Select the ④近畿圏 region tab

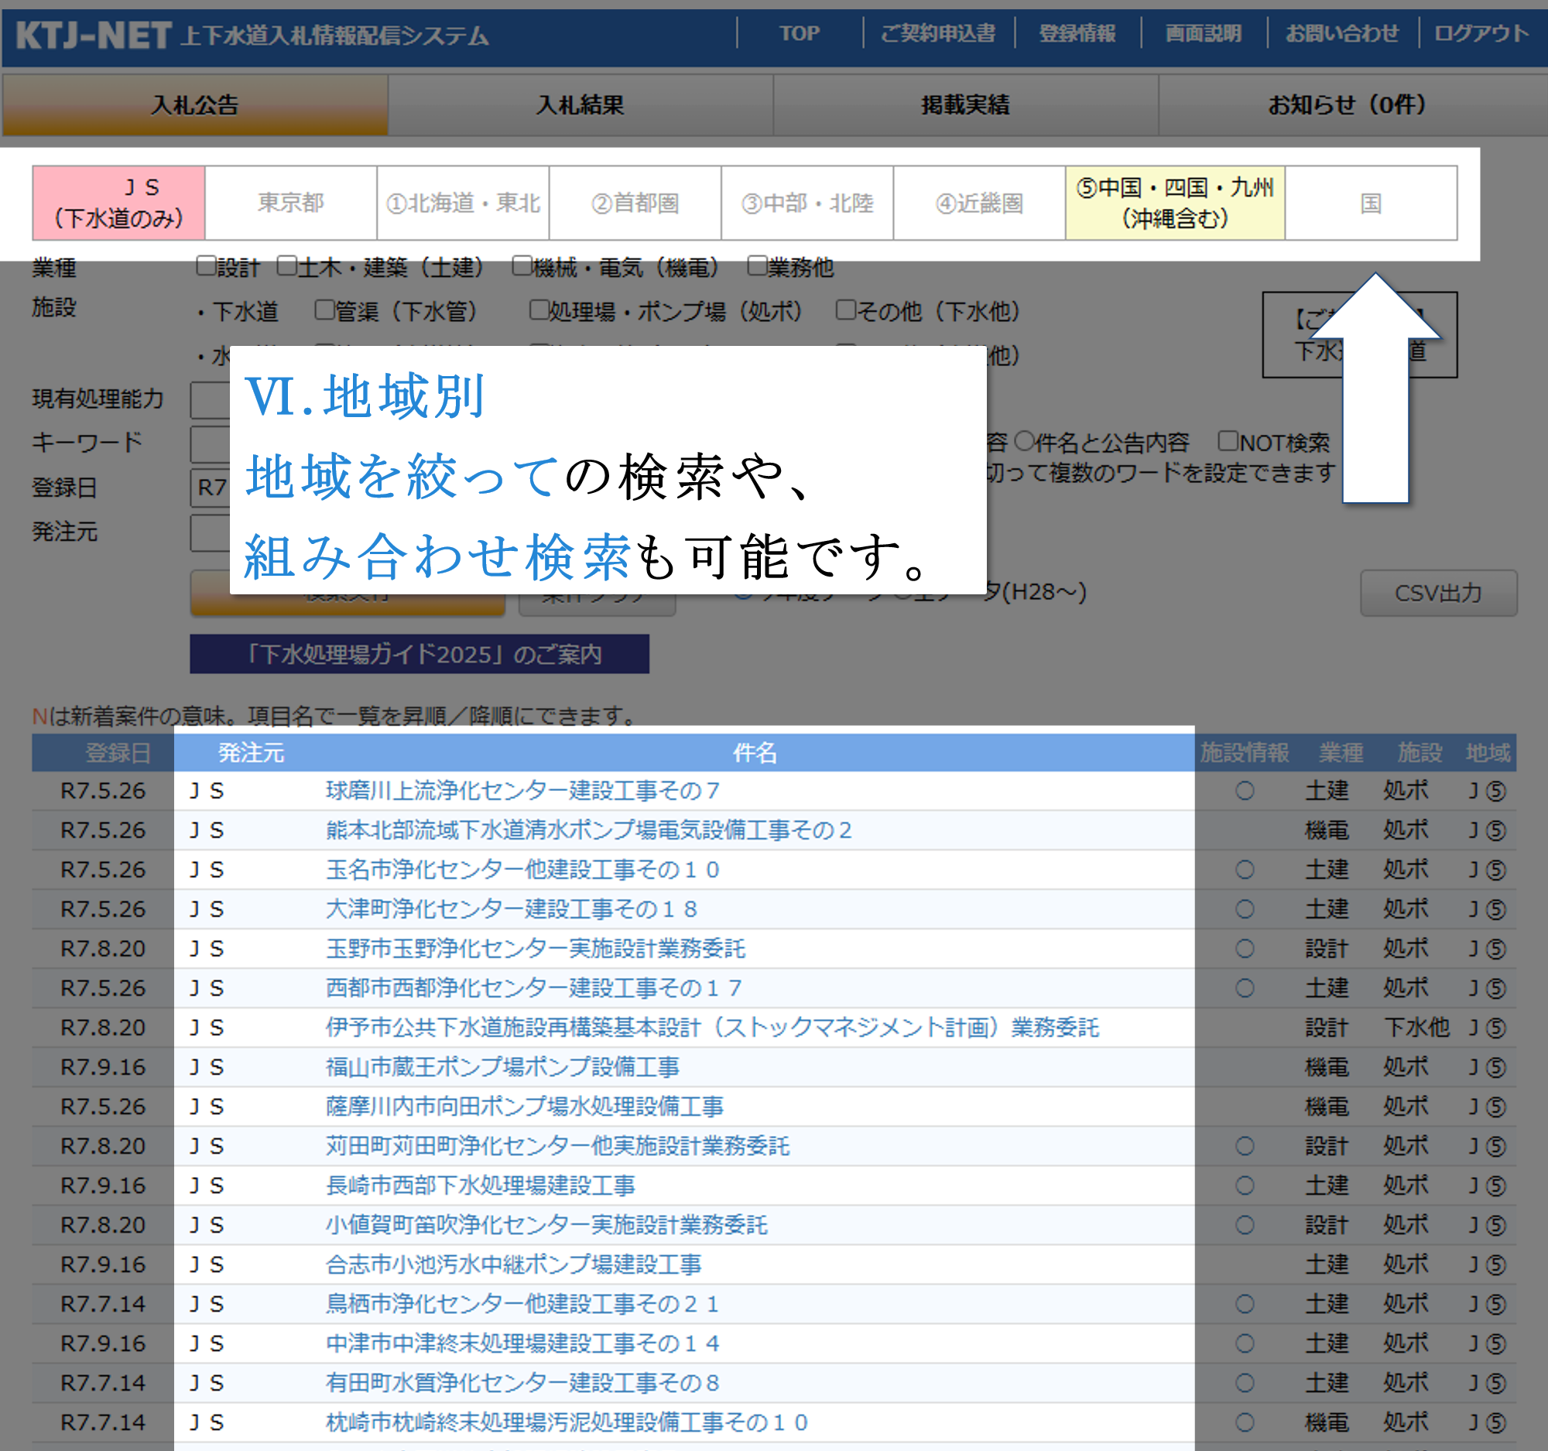[x=979, y=204]
